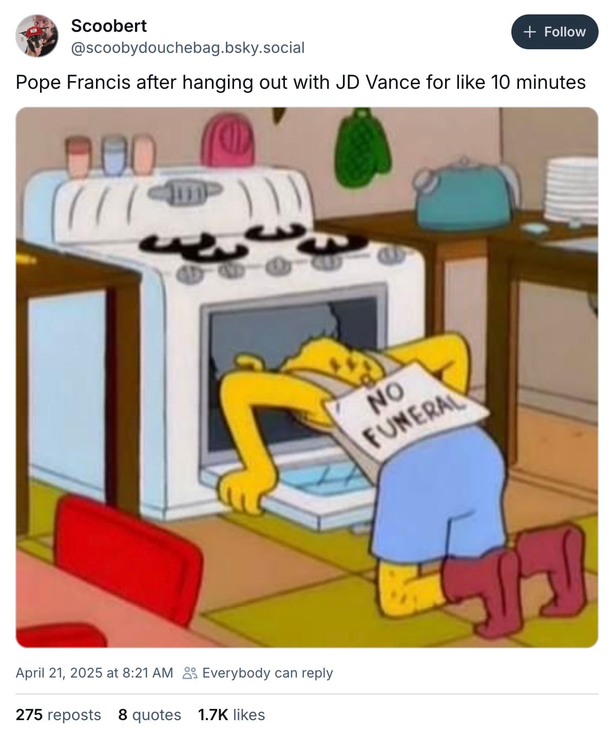Click the Follow button
Screen dimensions: 614x734
click(554, 32)
